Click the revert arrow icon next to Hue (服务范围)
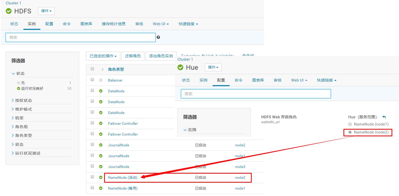 pyautogui.click(x=384, y=117)
